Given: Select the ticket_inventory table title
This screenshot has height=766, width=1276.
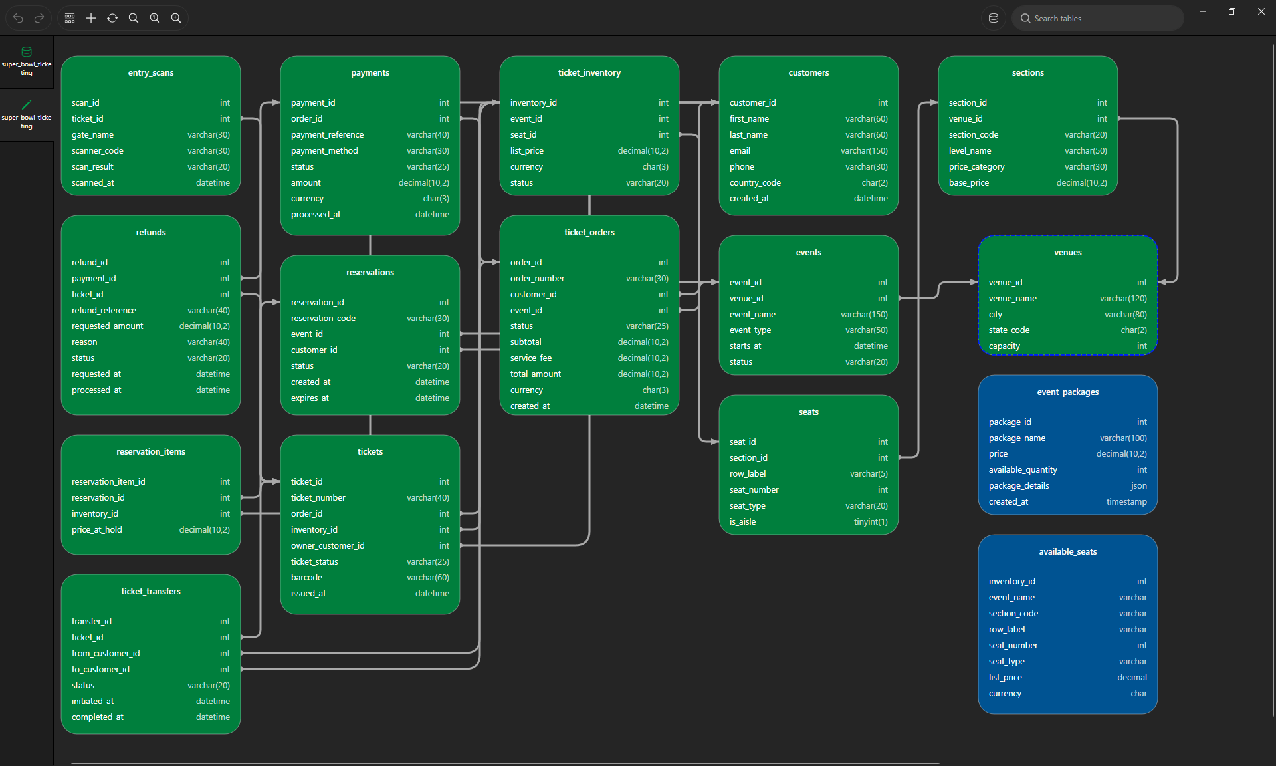Looking at the screenshot, I should tap(589, 73).
